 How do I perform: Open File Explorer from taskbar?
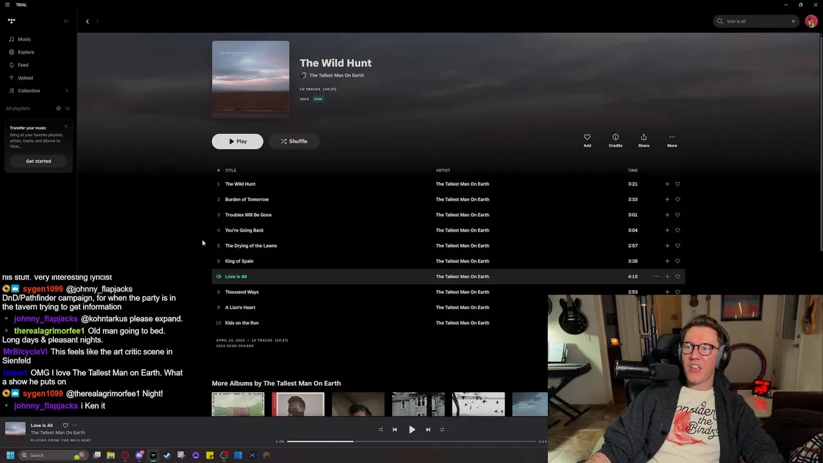(x=111, y=455)
